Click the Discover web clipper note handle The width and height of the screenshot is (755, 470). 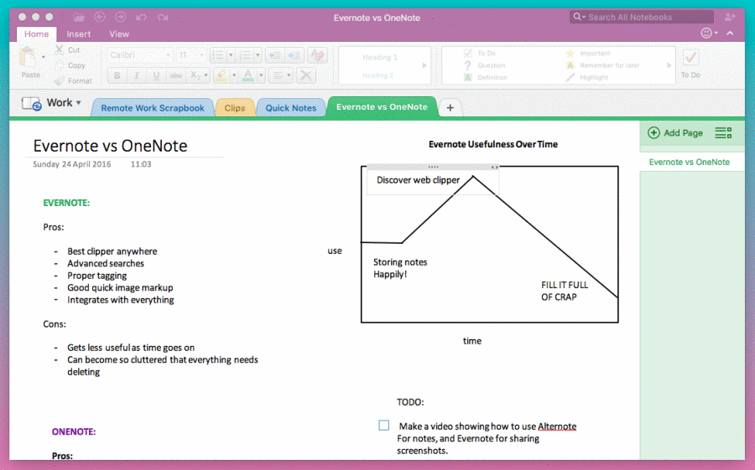tap(433, 167)
